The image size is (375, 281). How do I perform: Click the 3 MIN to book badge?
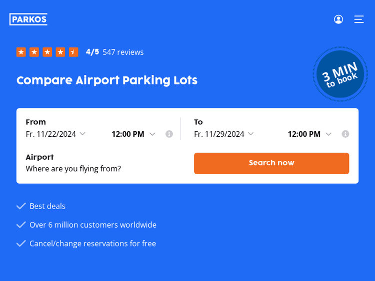(x=340, y=74)
